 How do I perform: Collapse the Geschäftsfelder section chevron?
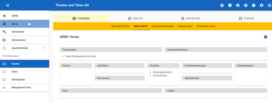(x=45, y=48)
